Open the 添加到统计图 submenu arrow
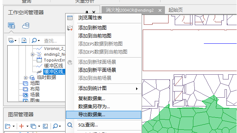This screenshot has width=237, height=133. pyautogui.click(x=137, y=89)
